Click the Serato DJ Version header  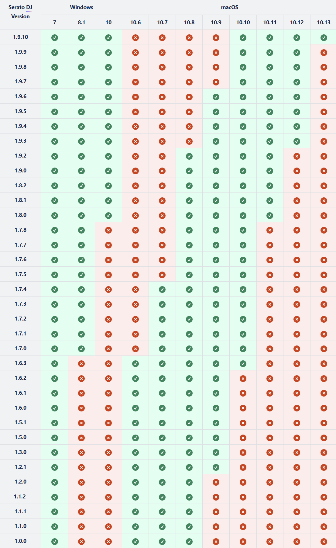tap(20, 12)
